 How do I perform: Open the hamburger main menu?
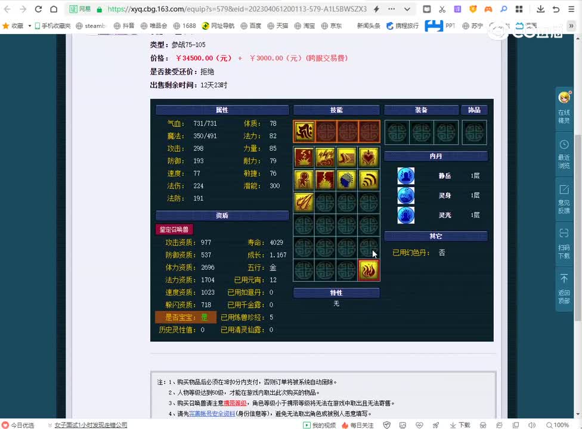point(571,9)
